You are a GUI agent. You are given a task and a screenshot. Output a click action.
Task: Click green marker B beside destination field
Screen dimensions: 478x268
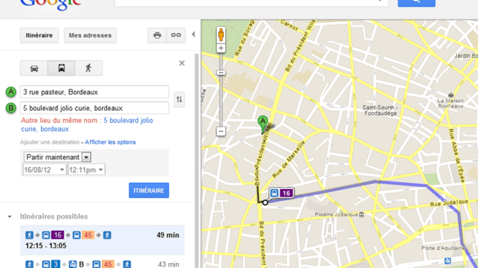(11, 108)
